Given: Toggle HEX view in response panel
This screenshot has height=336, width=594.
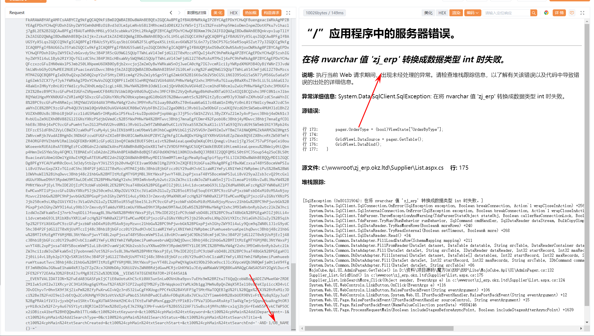Looking at the screenshot, I should pos(442,13).
